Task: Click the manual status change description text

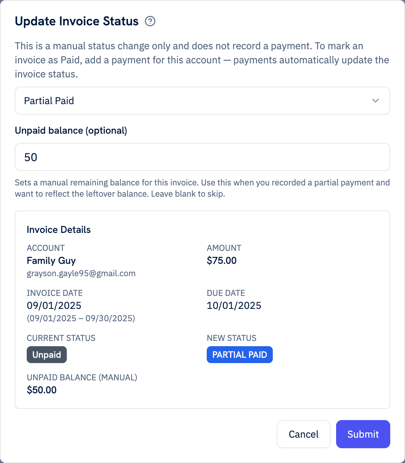Action: 202,60
